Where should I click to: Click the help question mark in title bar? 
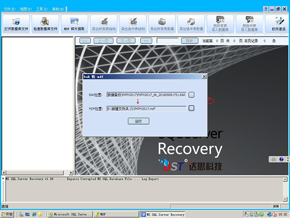tap(266, 9)
